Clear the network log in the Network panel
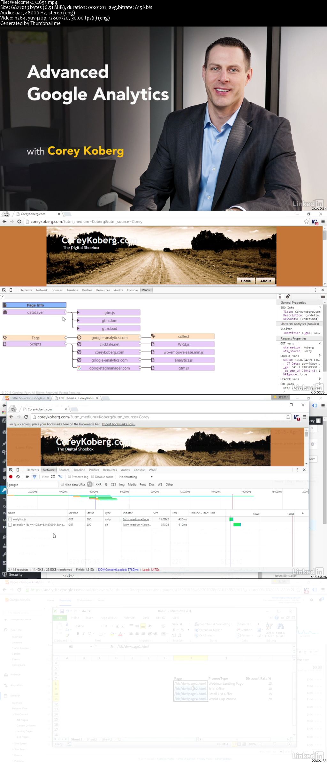This screenshot has height=763, width=327. [18, 477]
